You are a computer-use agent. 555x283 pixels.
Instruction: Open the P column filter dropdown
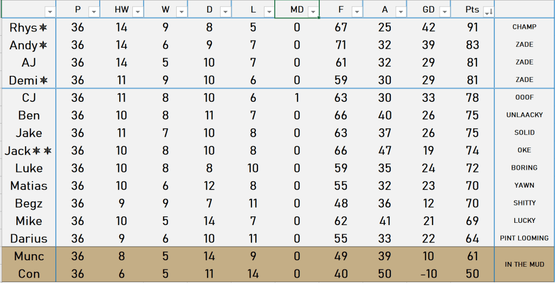(x=94, y=11)
